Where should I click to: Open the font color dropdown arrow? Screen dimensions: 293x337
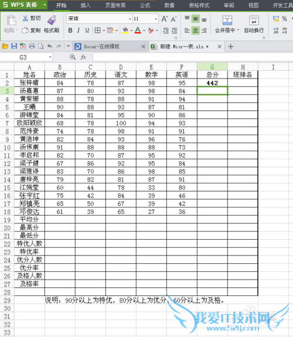[x=144, y=30]
